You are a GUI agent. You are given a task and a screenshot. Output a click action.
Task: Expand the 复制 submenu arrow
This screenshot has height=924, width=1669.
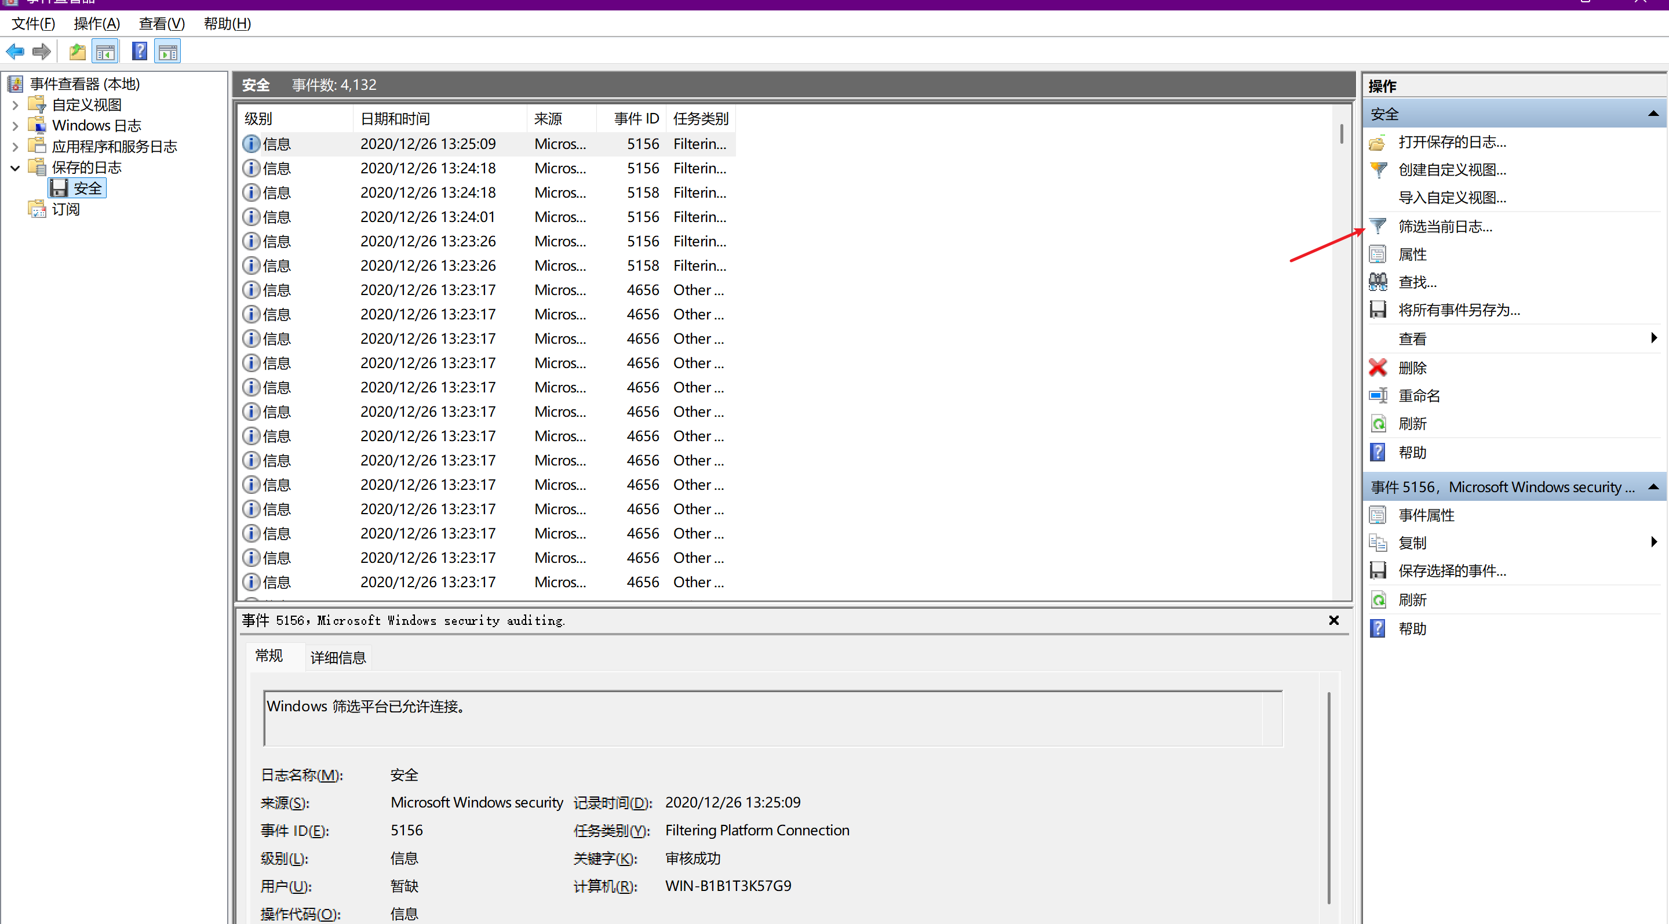[1653, 543]
